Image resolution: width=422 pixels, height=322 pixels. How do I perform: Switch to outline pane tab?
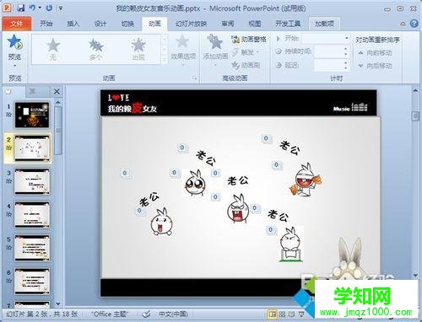33,91
